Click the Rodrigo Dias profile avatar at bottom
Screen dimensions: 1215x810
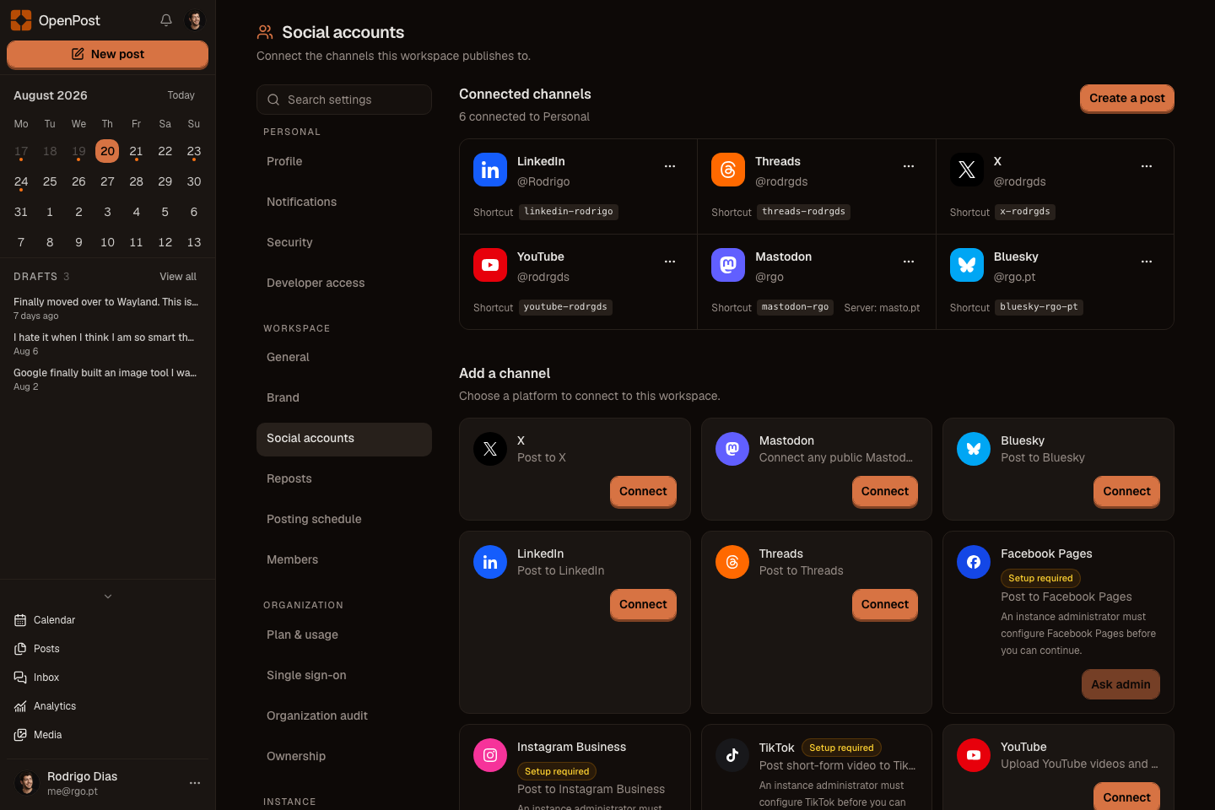27,783
